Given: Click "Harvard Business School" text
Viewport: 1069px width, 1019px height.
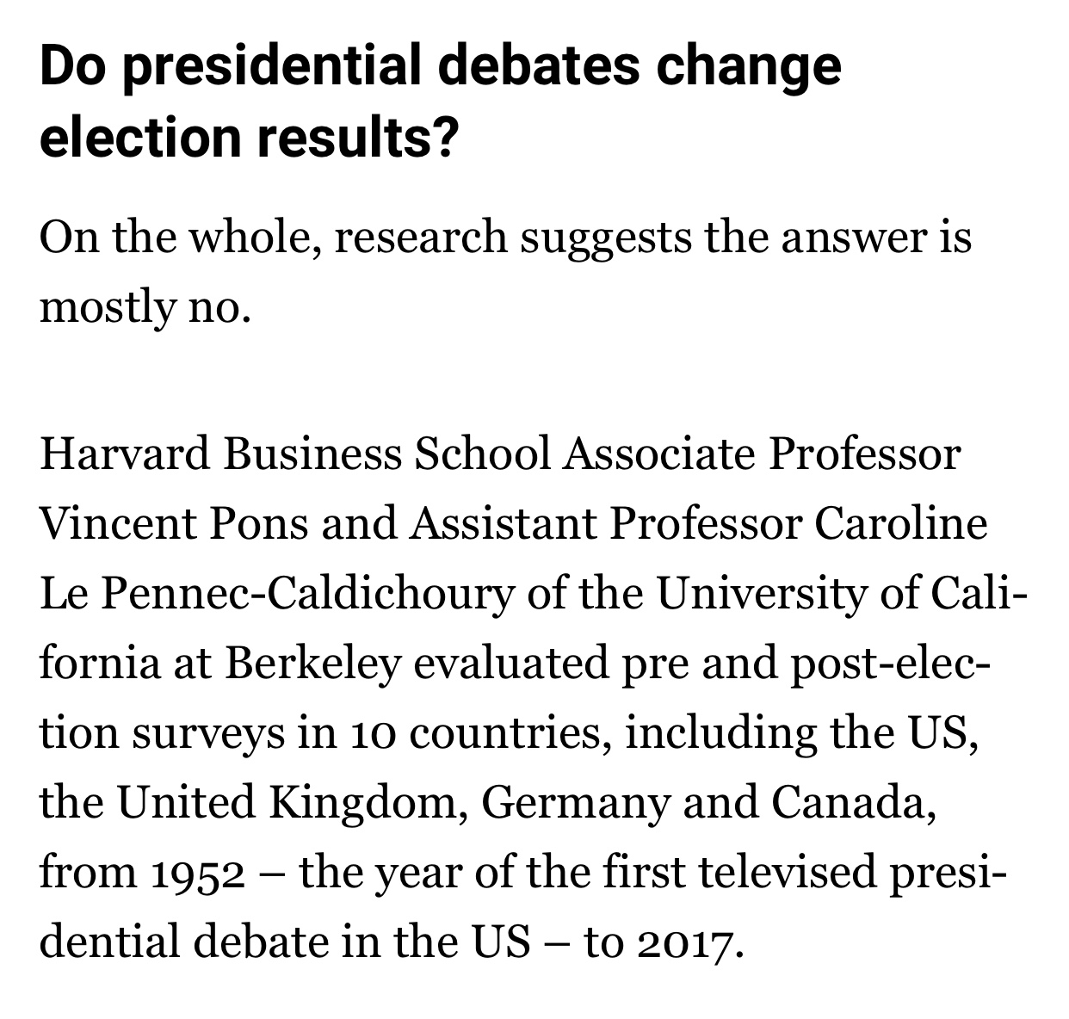Looking at the screenshot, I should pos(295,454).
